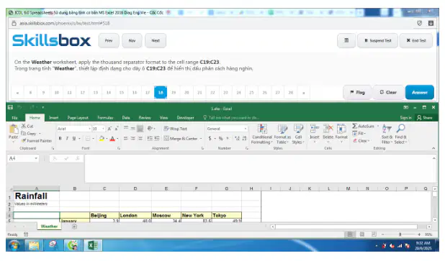Apply the red Font Color A
445x261 pixels.
coord(112,138)
